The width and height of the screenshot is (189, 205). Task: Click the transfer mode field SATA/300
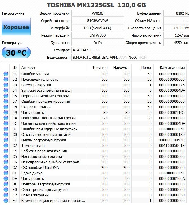(x=98, y=35)
